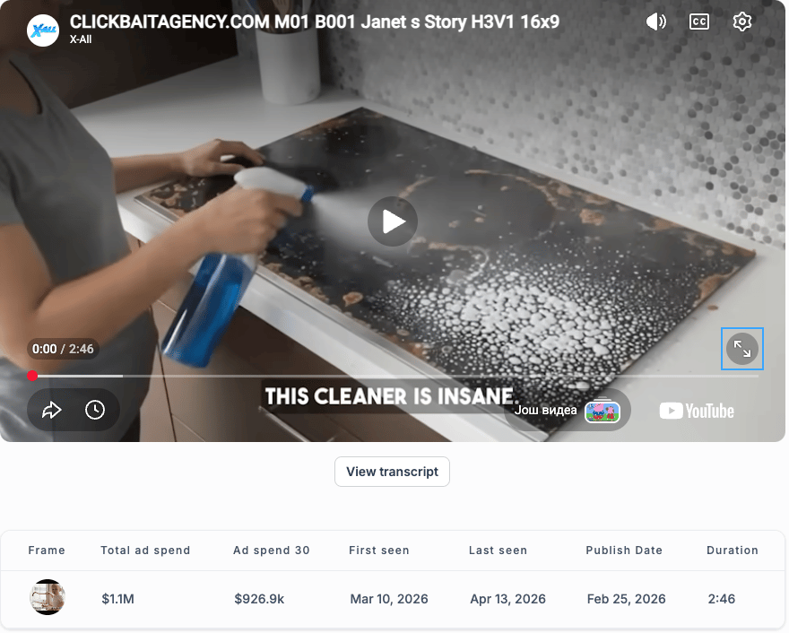This screenshot has height=633, width=789.
Task: Open the YouTube logo link
Action: (x=697, y=412)
